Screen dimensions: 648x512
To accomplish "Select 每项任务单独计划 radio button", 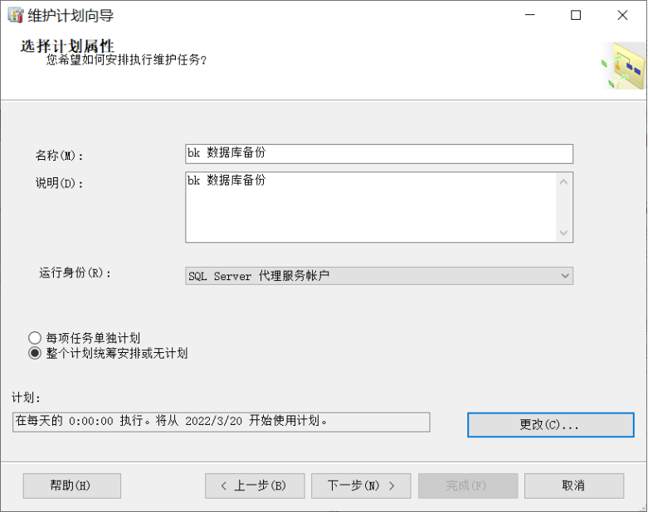I will click(35, 338).
